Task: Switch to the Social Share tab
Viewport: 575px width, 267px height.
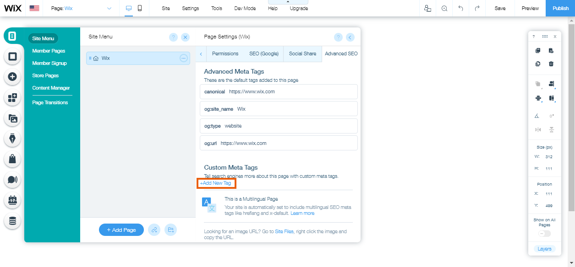Action: pyautogui.click(x=302, y=53)
